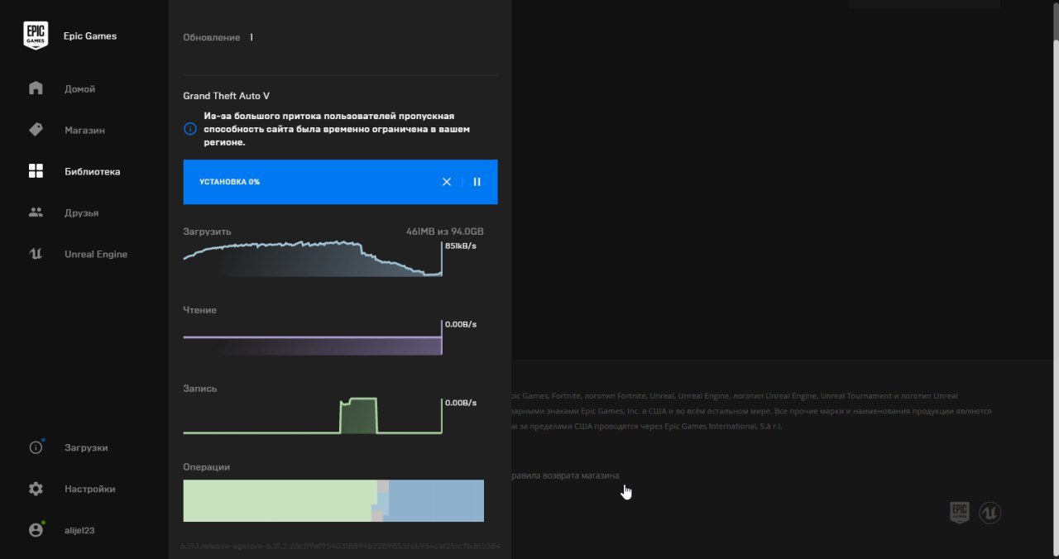Select the Библиотека grid icon

tap(36, 171)
